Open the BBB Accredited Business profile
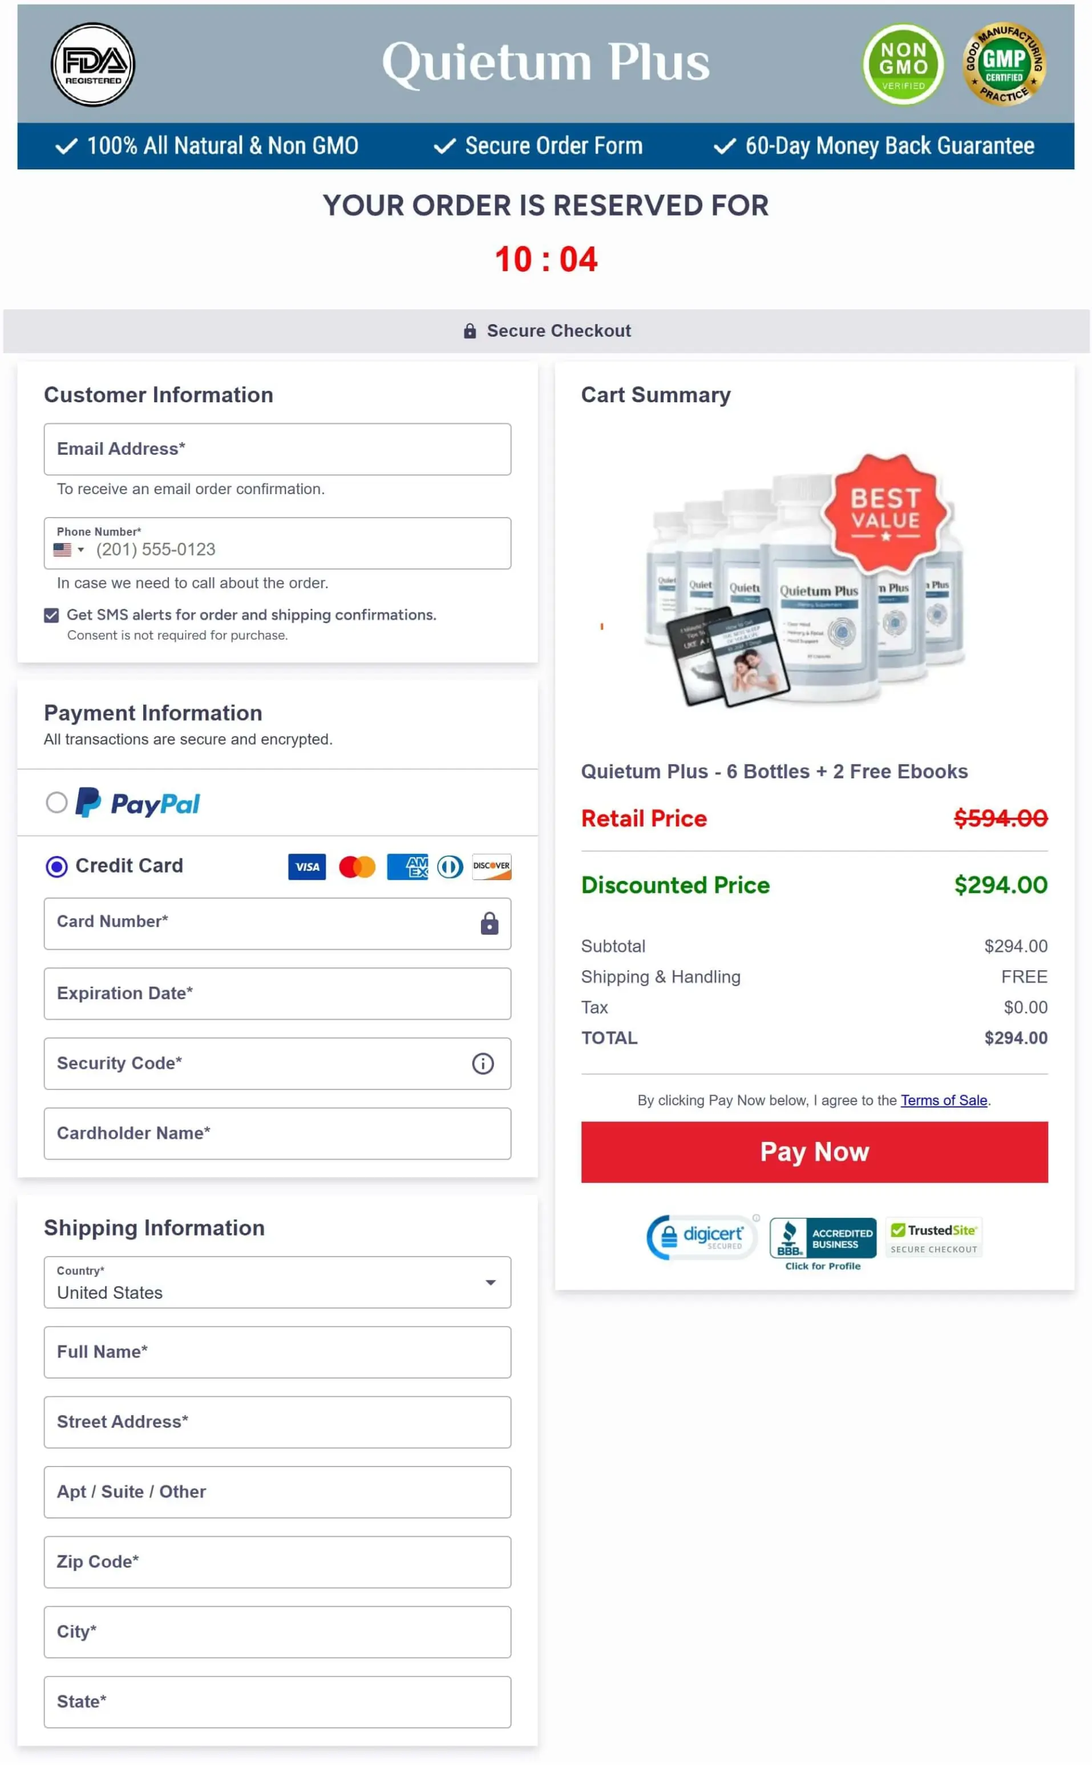Viewport: 1092px width, 1765px height. click(823, 1242)
